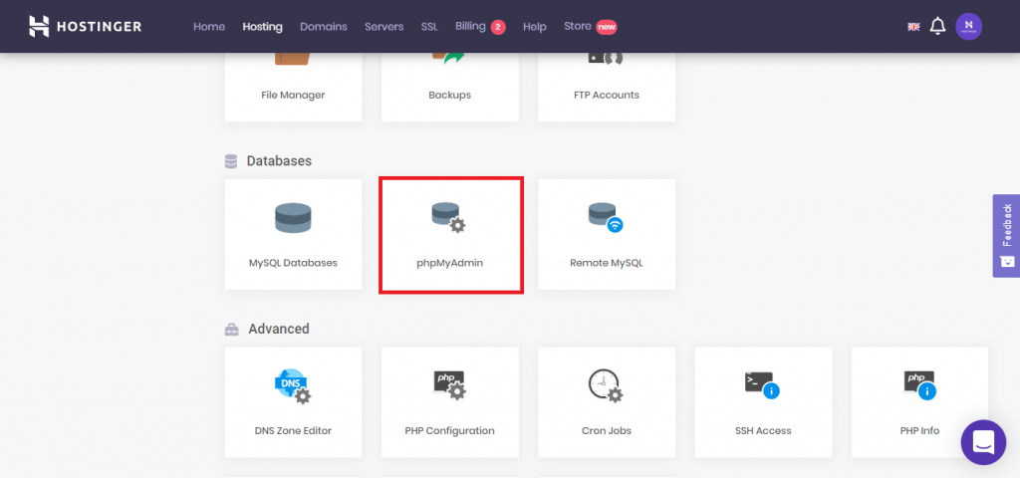Click the FTP Accounts label
Viewport: 1020px width, 478px height.
pyautogui.click(x=607, y=95)
